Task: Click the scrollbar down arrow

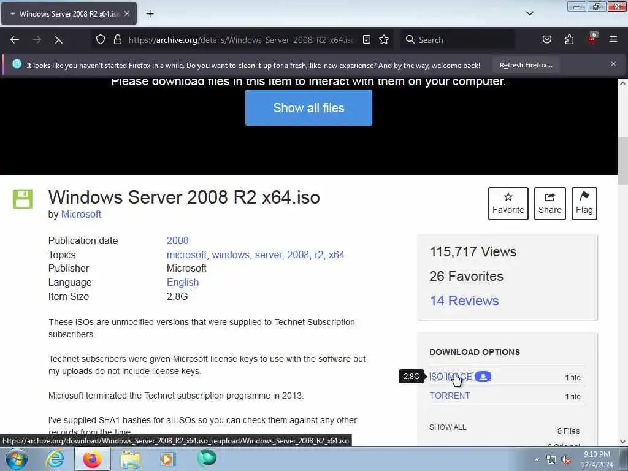Action: click(x=622, y=442)
